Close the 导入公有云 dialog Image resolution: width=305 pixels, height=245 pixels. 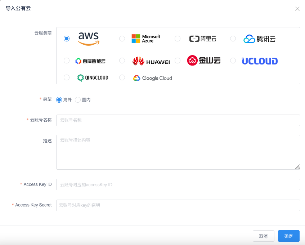297,9
